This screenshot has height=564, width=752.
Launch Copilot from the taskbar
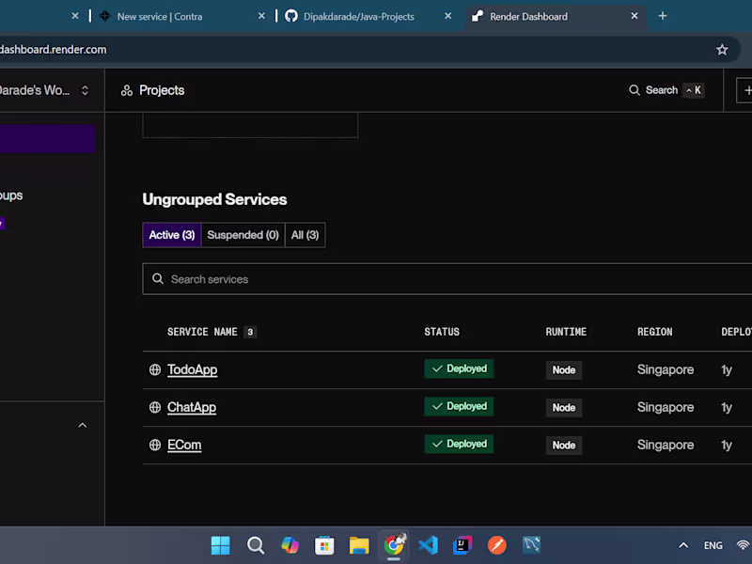coord(290,545)
